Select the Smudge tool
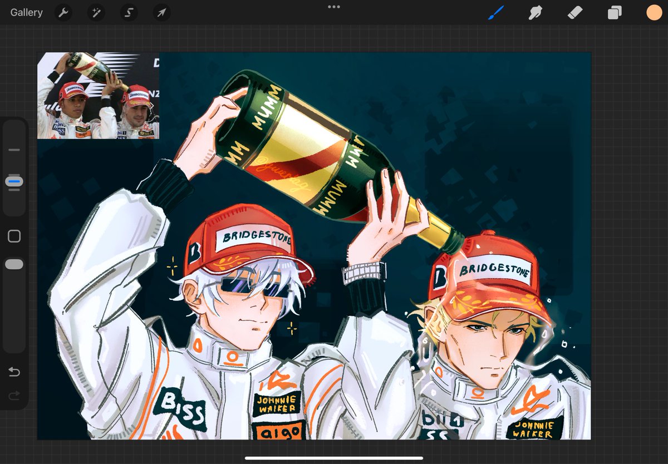The image size is (668, 464). click(535, 13)
